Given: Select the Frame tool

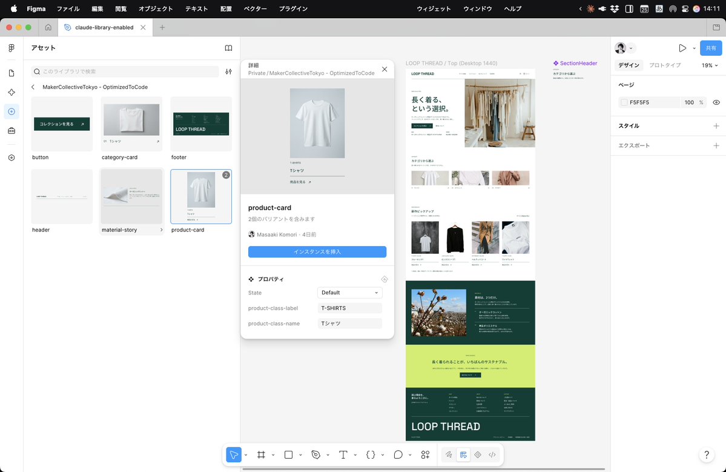Looking at the screenshot, I should pyautogui.click(x=261, y=455).
